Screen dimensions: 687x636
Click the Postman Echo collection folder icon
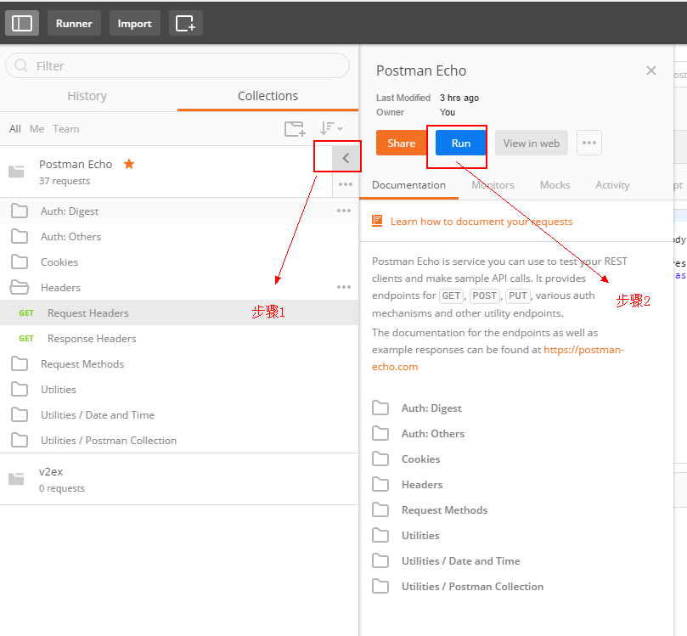coord(16,172)
